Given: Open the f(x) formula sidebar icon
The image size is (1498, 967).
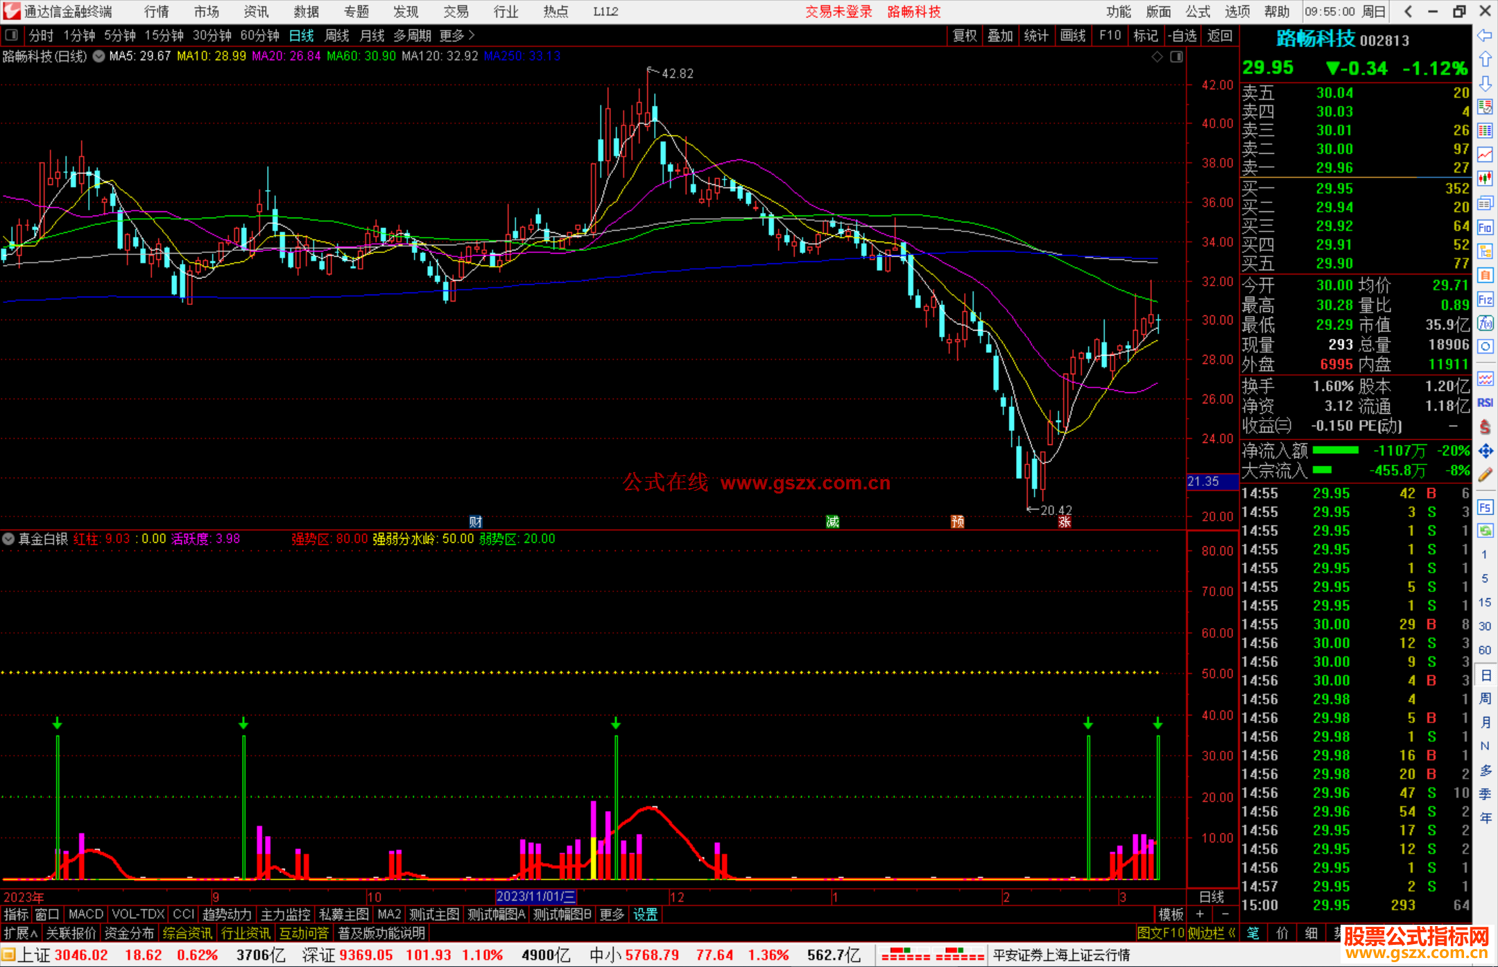Looking at the screenshot, I should (x=1485, y=323).
